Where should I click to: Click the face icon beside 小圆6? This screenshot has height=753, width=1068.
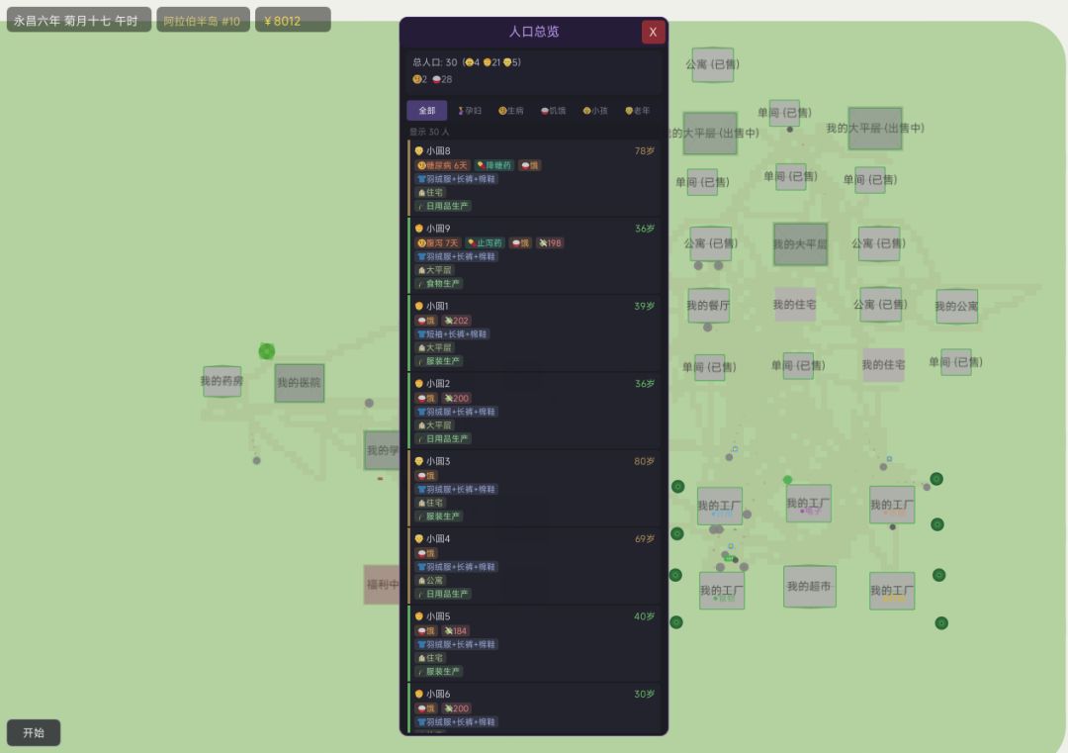click(419, 694)
